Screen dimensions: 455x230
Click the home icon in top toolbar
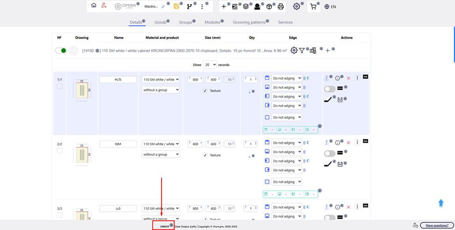(x=94, y=6)
